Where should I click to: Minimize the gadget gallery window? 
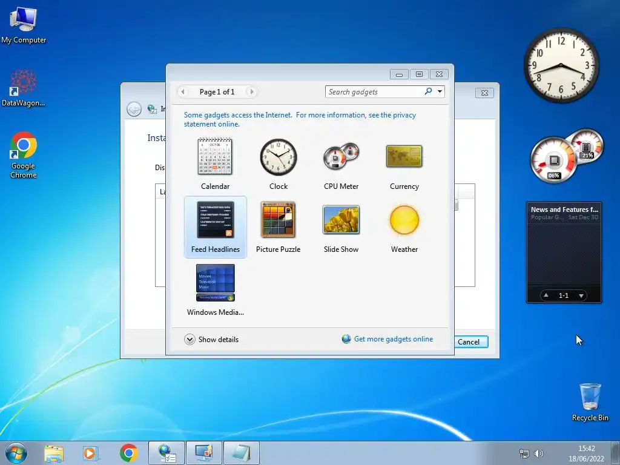coord(400,74)
